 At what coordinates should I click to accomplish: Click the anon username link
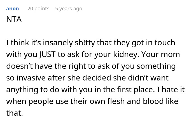[x=12, y=9]
